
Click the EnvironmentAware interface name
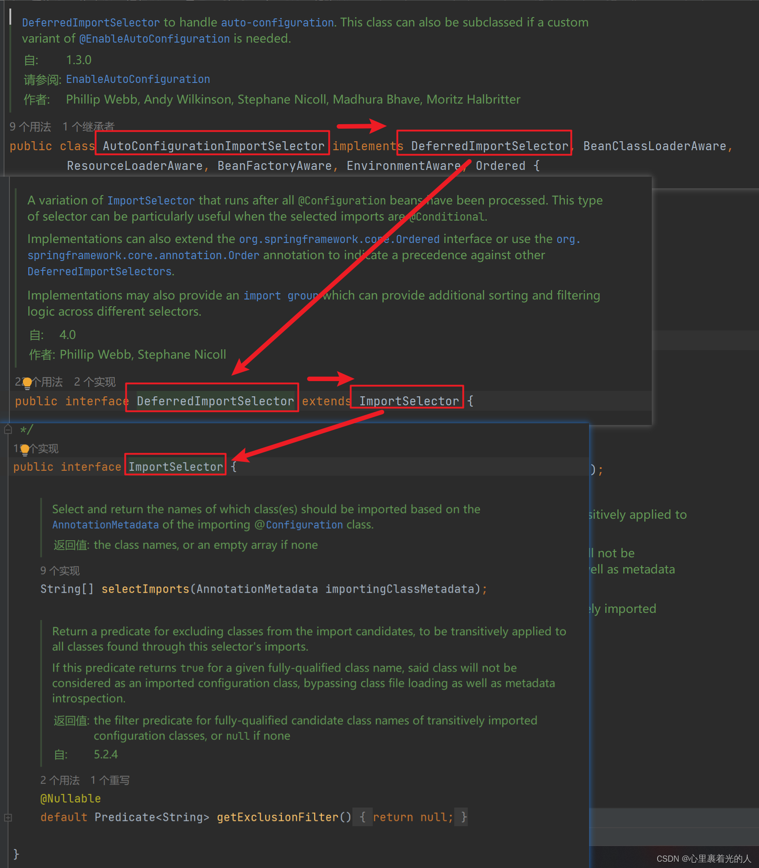(x=404, y=166)
